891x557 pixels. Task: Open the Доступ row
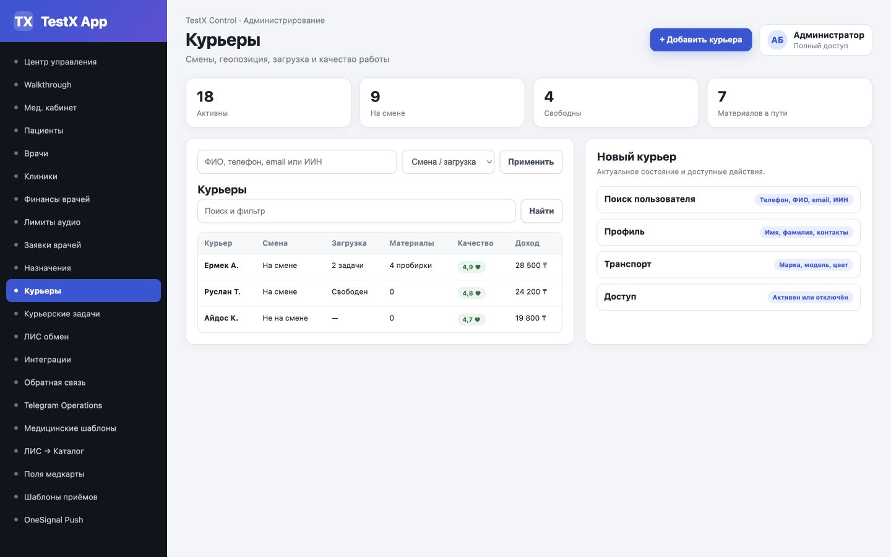click(728, 297)
